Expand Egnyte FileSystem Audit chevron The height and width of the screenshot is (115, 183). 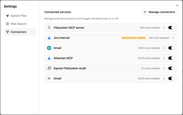pyautogui.click(x=164, y=68)
